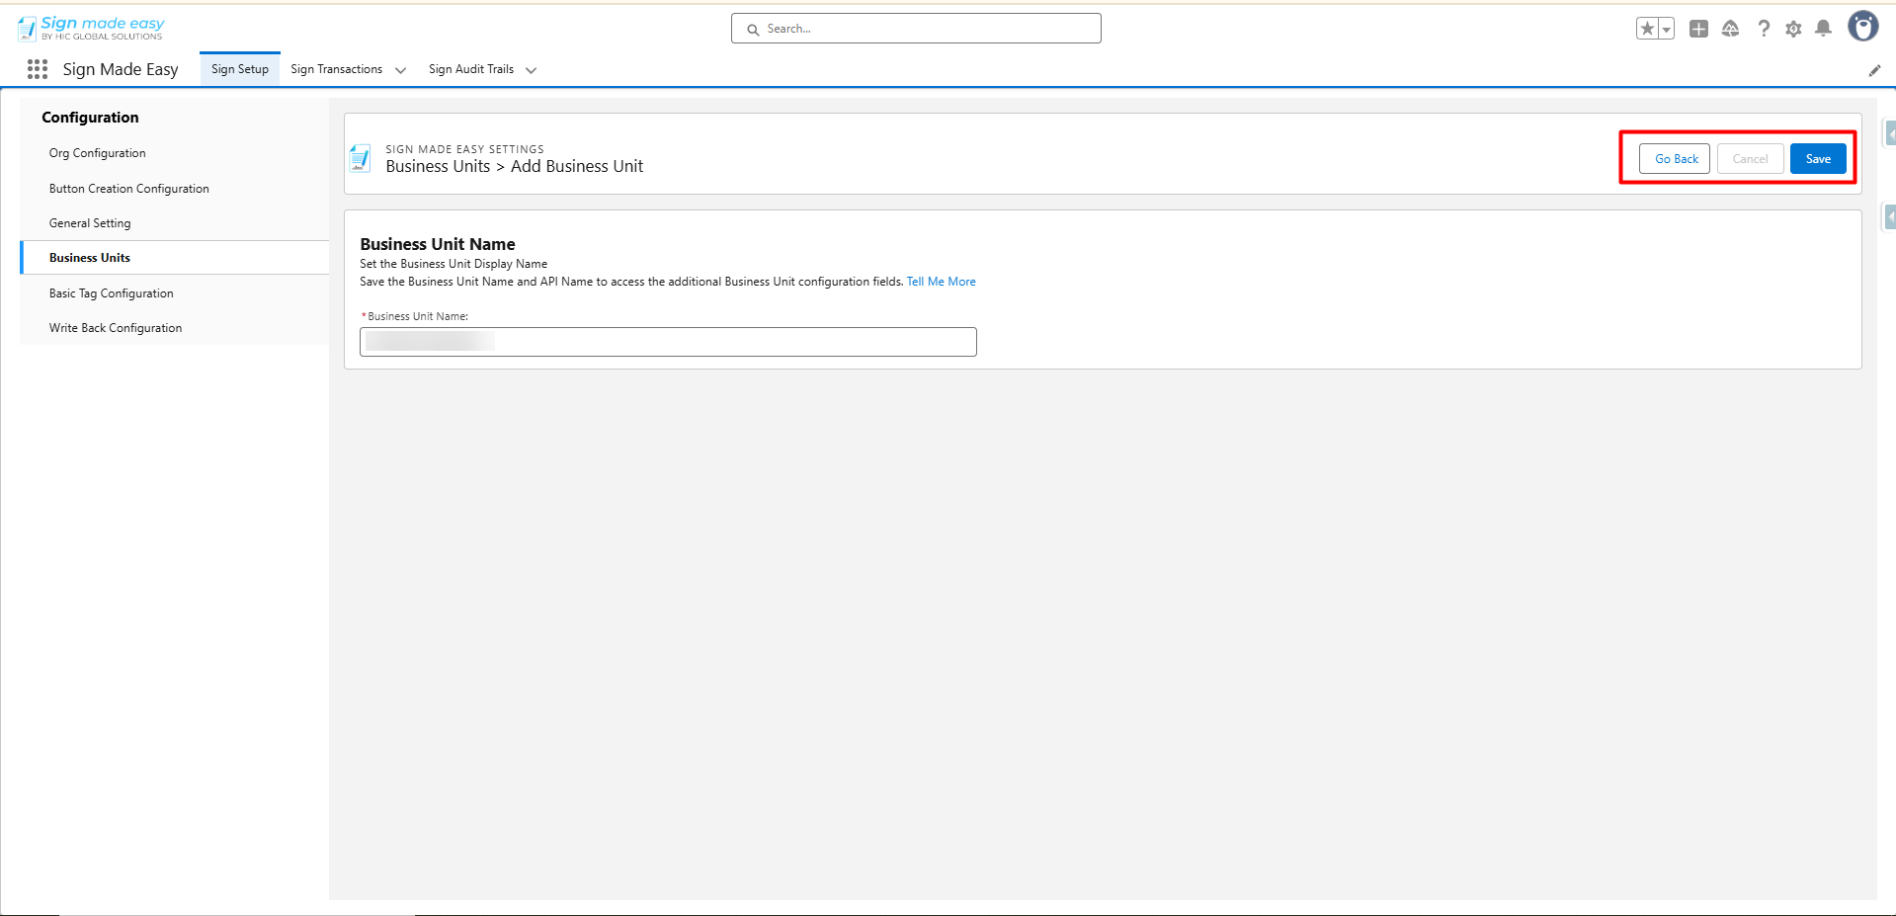Open the App Launcher grid icon
This screenshot has height=916, width=1896.
[x=38, y=69]
